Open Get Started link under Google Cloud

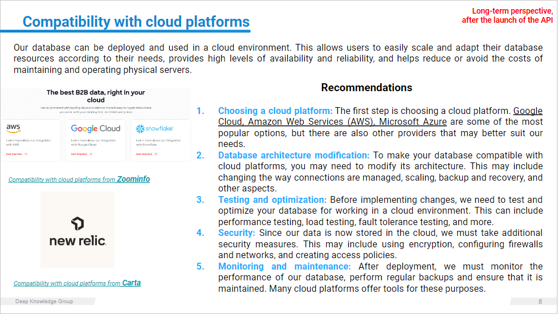79,154
